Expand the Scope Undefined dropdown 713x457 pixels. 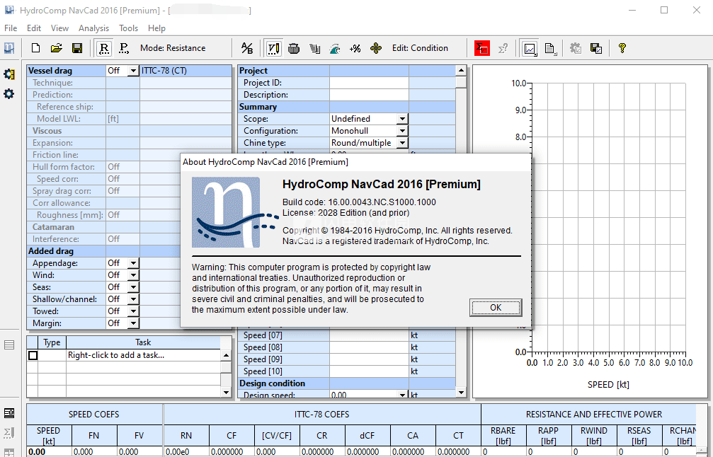[402, 119]
